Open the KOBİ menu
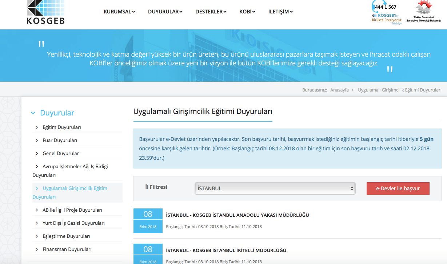 coord(247,12)
